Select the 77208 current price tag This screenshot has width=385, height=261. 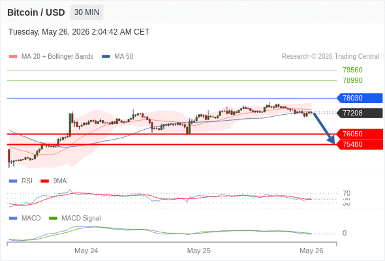click(x=360, y=113)
